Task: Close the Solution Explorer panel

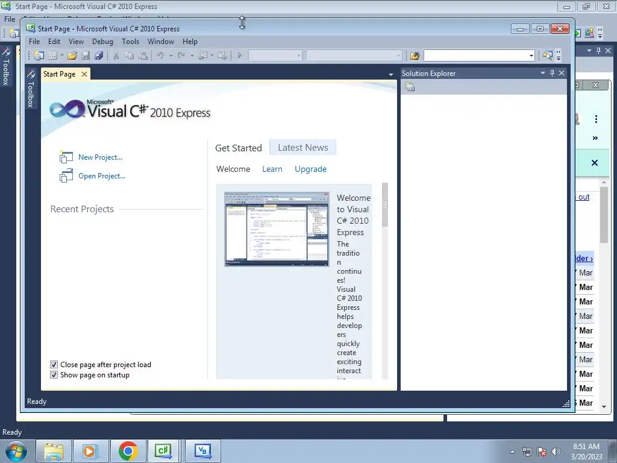Action: coord(562,73)
